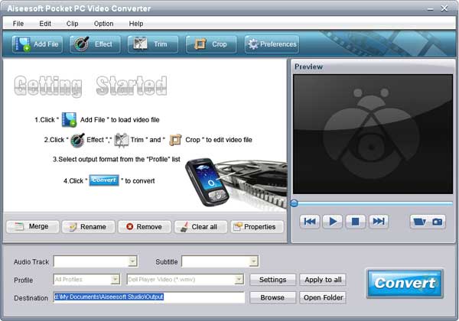Screen dimensions: 459x321
Task: Play the preview video
Action: 333,222
